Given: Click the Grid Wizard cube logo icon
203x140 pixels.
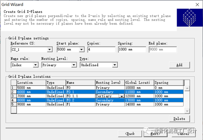Looking at the screenshot, I should pyautogui.click(x=190, y=18).
